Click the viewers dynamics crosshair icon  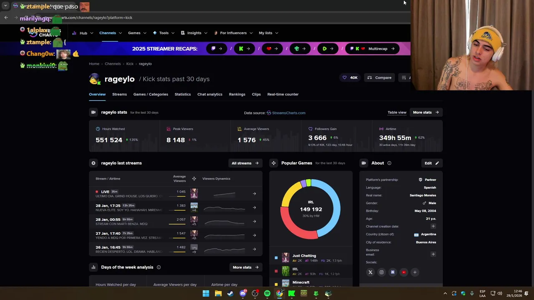pos(194,179)
